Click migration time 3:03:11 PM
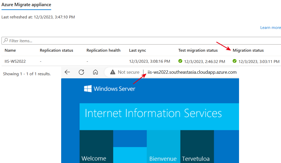 click(x=259, y=61)
